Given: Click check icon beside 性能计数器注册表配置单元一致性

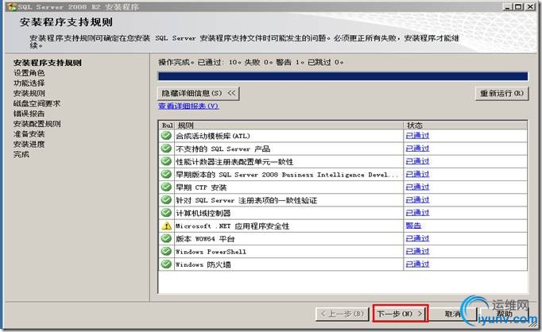Looking at the screenshot, I should 166,161.
